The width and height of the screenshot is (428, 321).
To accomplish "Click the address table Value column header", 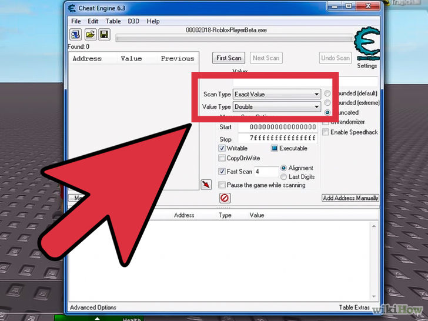I will pyautogui.click(x=257, y=215).
